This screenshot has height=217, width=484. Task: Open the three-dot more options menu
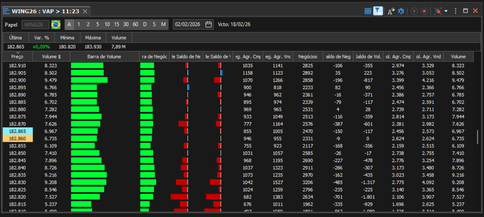click(x=456, y=11)
